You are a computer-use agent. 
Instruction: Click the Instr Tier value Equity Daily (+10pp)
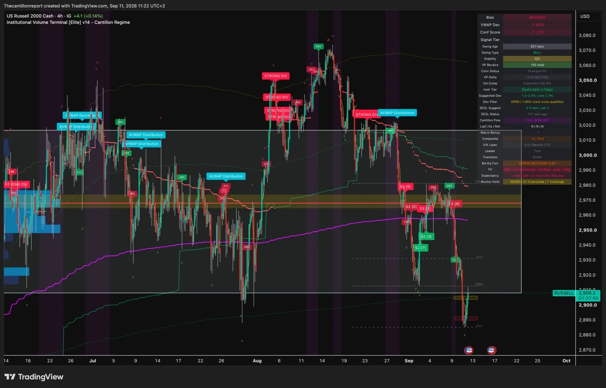pos(537,90)
